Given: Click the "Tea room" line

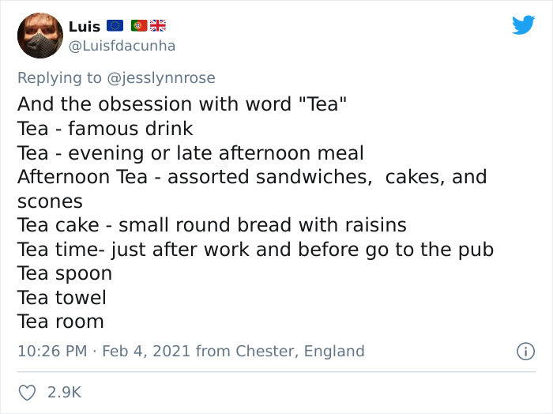Looking at the screenshot, I should (61, 322).
